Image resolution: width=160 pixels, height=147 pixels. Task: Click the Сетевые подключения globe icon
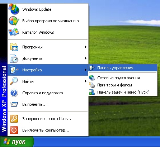coord(92,78)
